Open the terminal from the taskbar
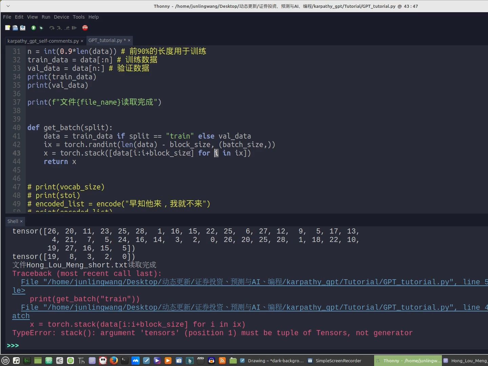Viewport: 488px width, 366px height. [125, 361]
